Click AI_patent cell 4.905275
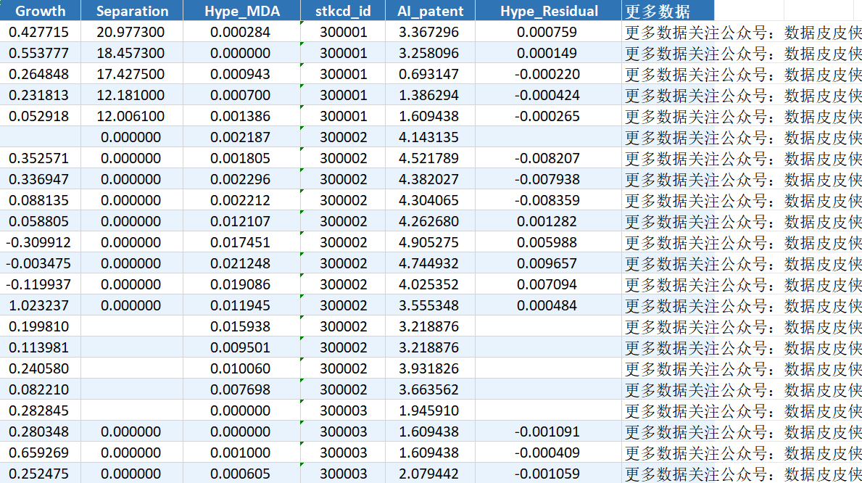The image size is (862, 483). tap(430, 242)
